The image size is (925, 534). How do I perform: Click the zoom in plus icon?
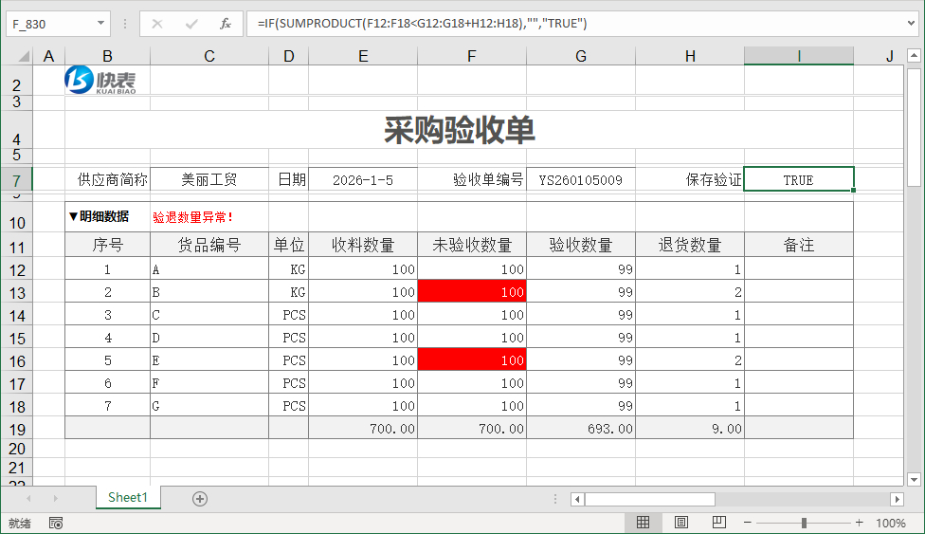coord(859,523)
